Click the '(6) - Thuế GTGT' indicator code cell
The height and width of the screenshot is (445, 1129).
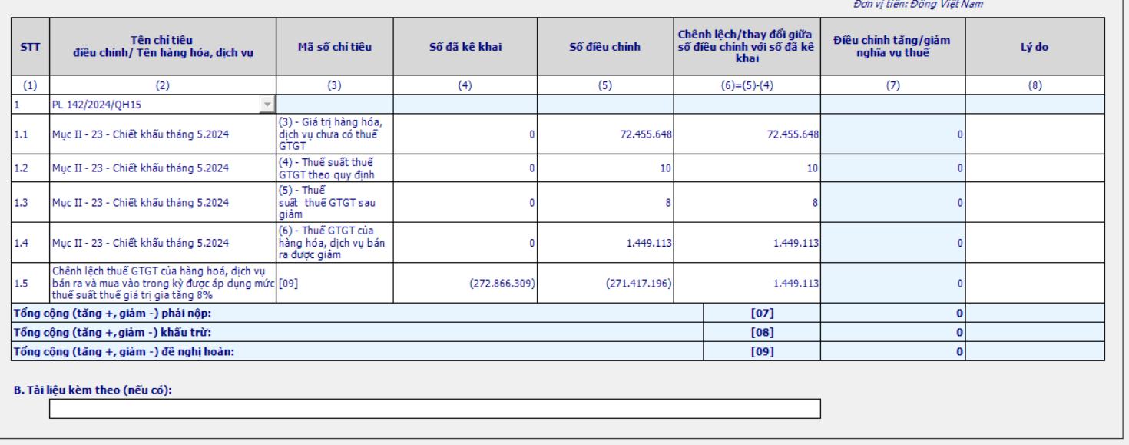click(334, 243)
